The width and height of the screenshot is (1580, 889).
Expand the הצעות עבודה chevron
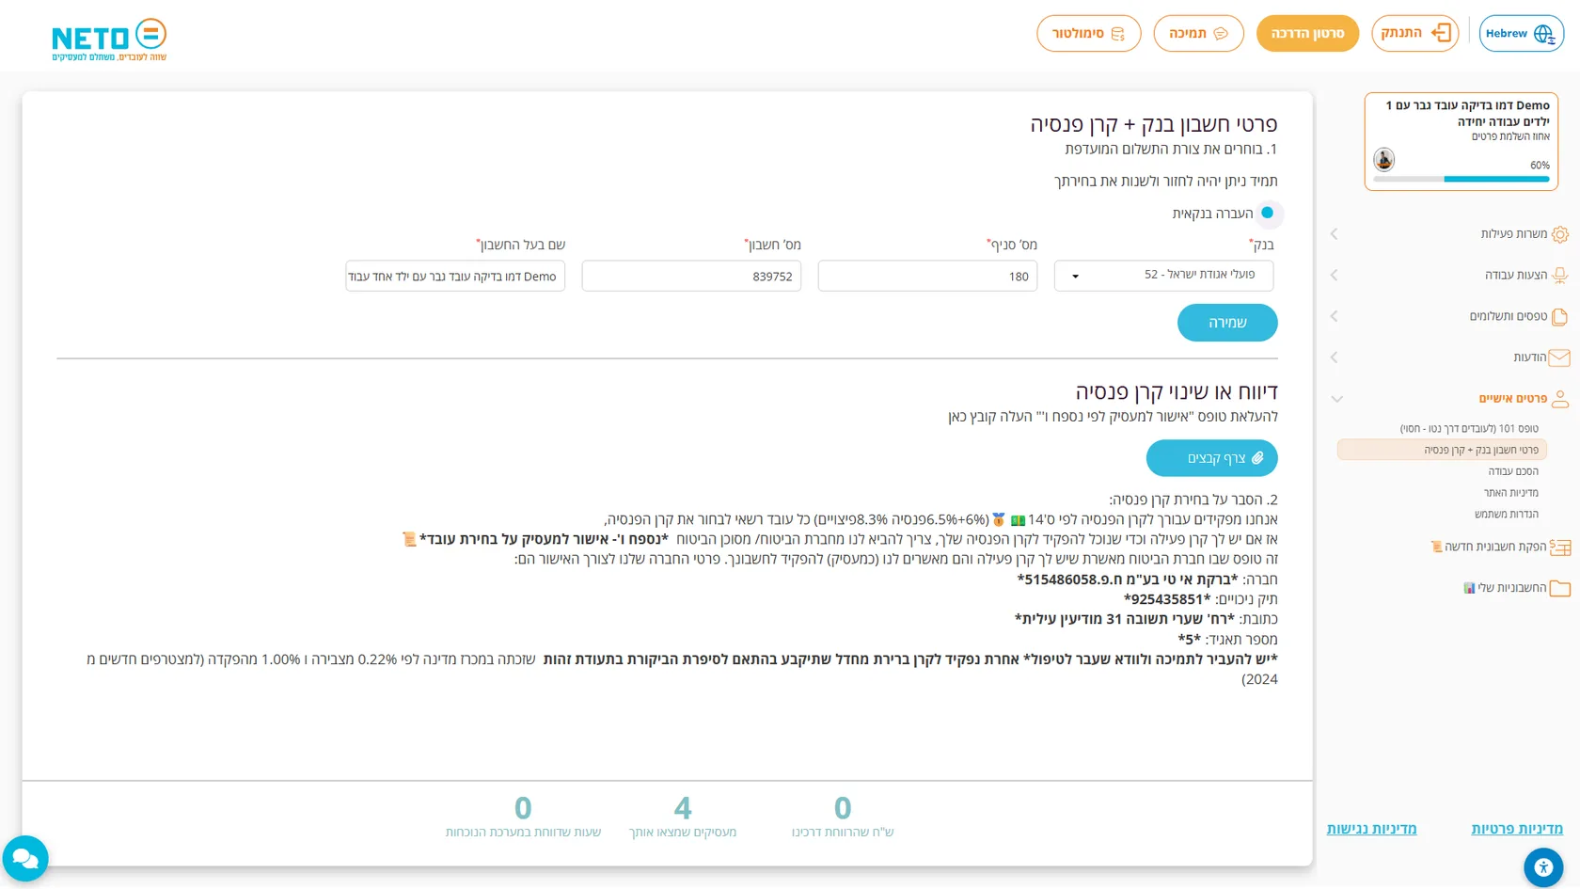(1334, 276)
